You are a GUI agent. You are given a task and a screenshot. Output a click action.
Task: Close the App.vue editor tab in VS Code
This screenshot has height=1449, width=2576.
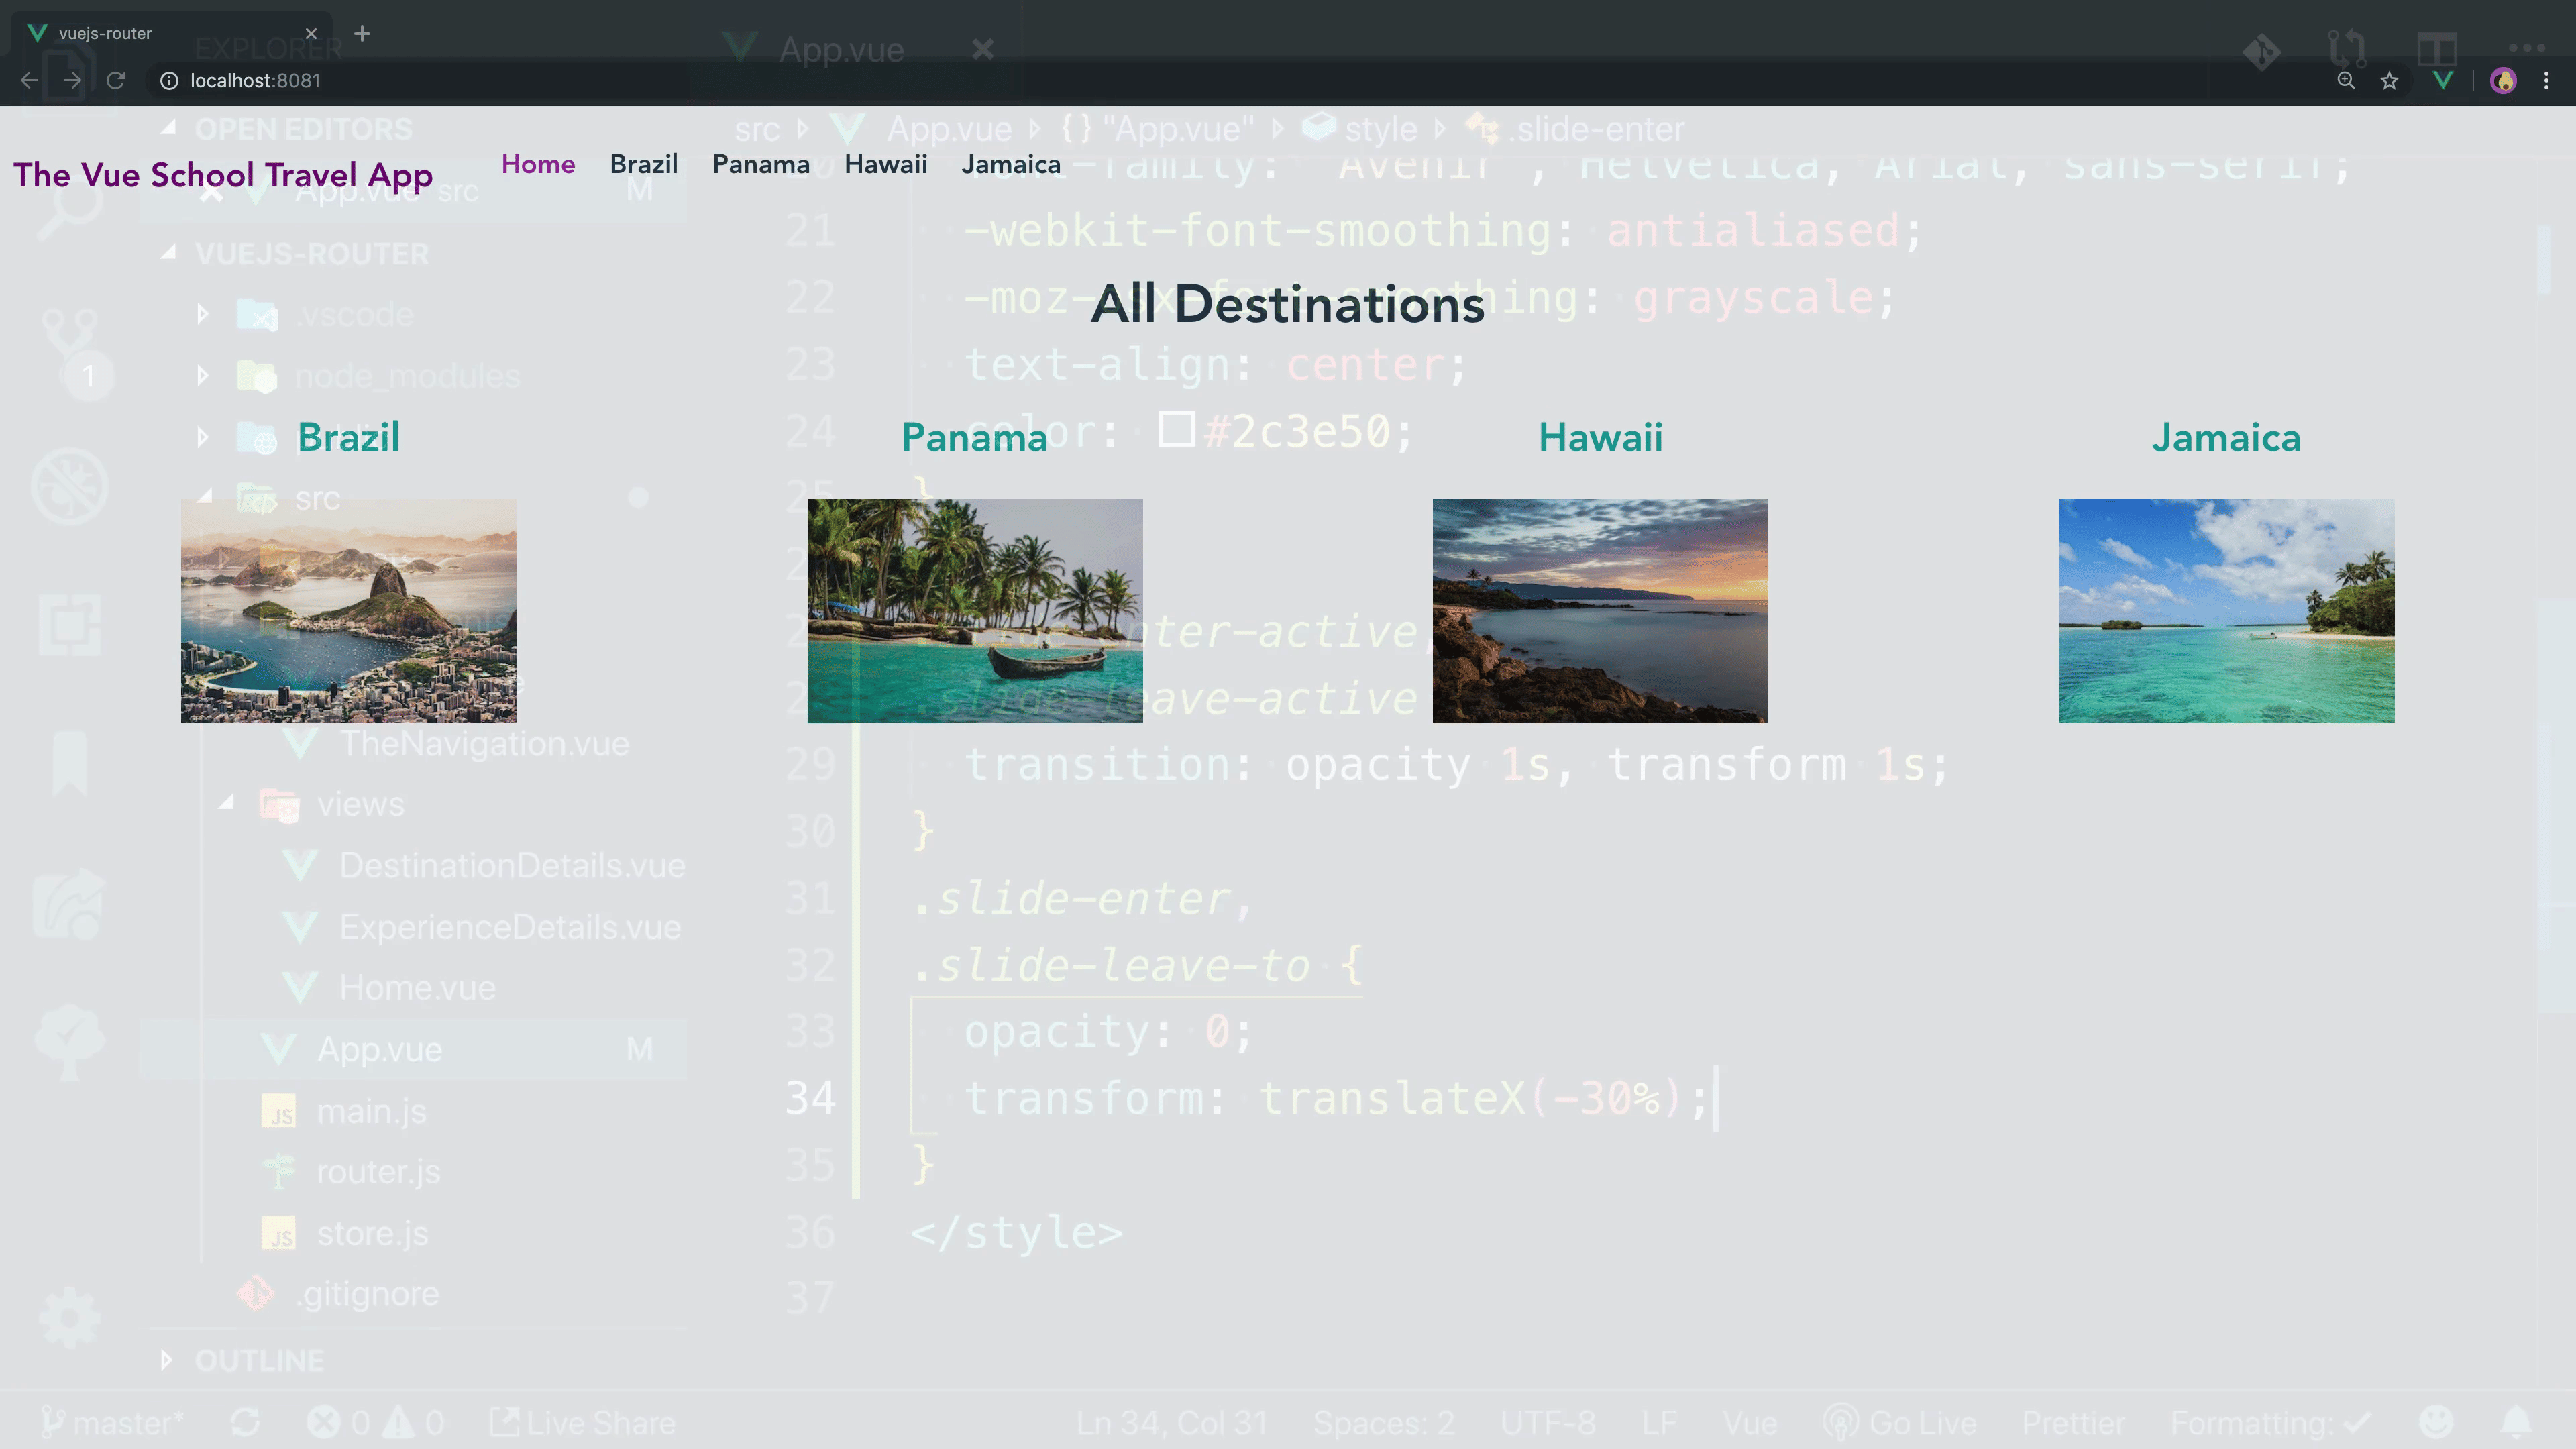click(983, 49)
